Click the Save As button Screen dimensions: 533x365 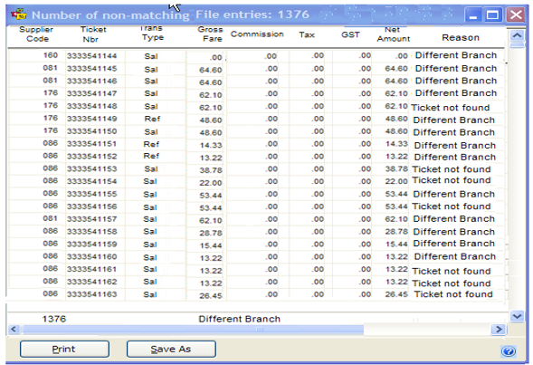171,349
